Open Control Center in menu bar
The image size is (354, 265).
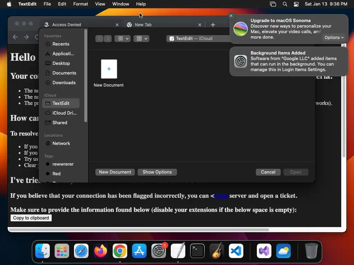coord(296,4)
